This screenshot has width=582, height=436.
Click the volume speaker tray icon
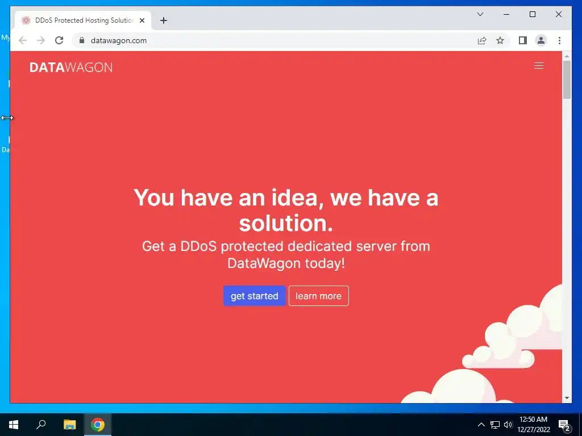(508, 425)
